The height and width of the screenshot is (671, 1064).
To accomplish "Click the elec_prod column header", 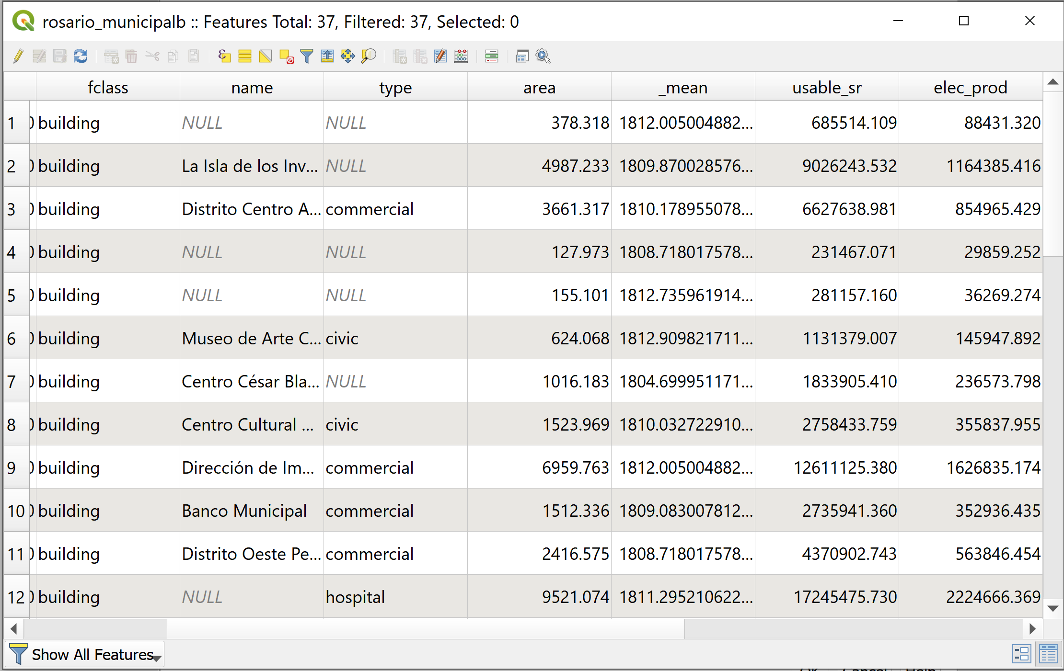I will [971, 87].
